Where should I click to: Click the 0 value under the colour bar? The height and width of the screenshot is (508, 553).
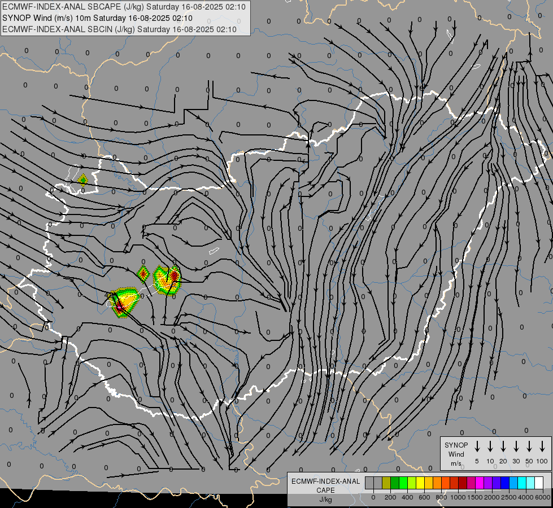(x=373, y=497)
